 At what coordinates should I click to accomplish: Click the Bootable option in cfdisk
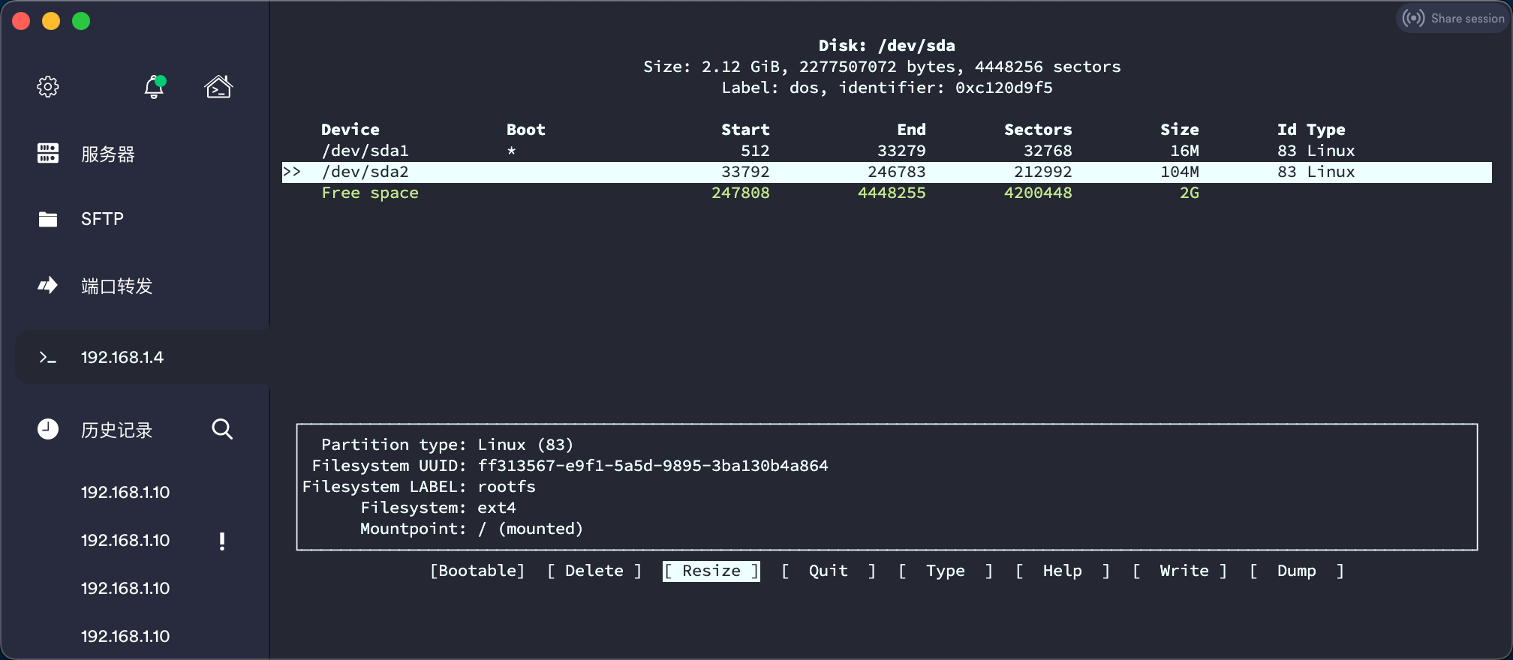point(477,571)
